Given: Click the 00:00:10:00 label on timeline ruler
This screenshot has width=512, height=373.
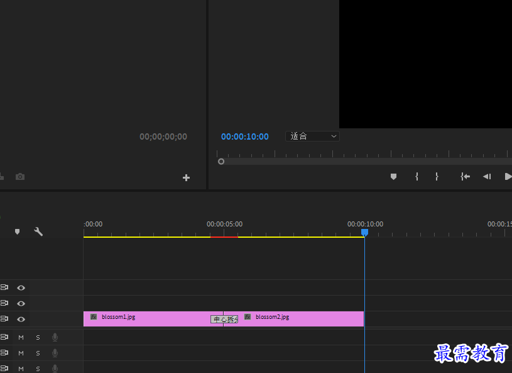Looking at the screenshot, I should [x=365, y=225].
